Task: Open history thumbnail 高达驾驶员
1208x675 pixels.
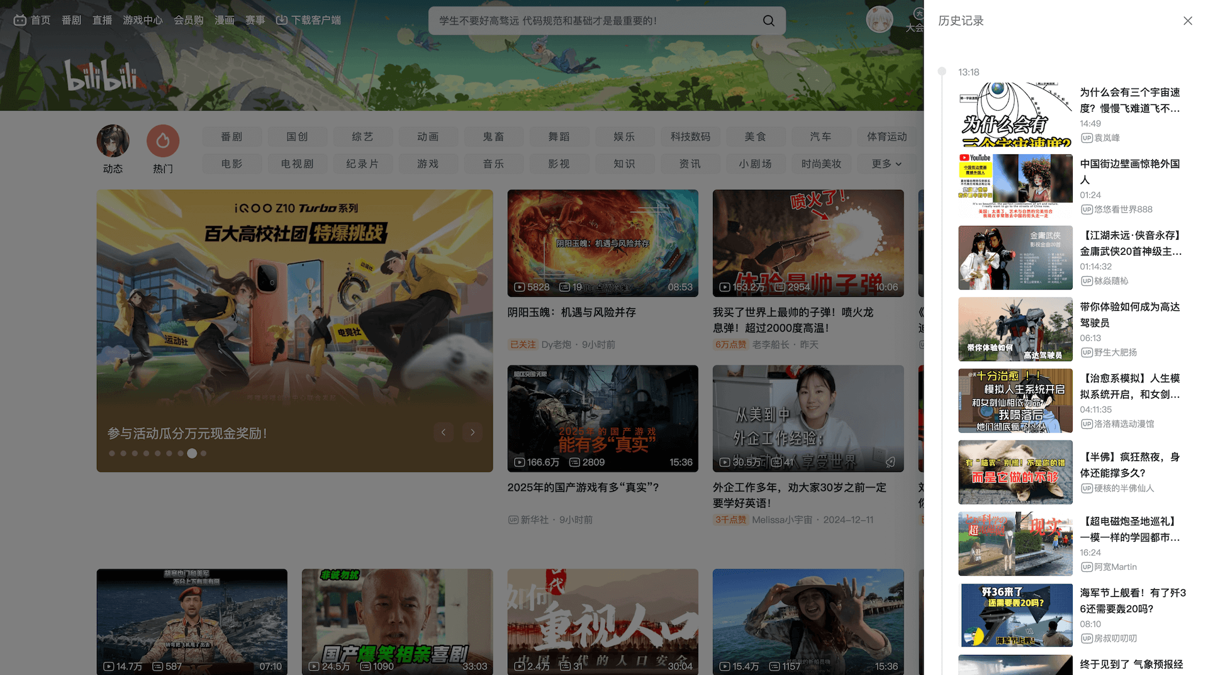Action: click(1015, 329)
